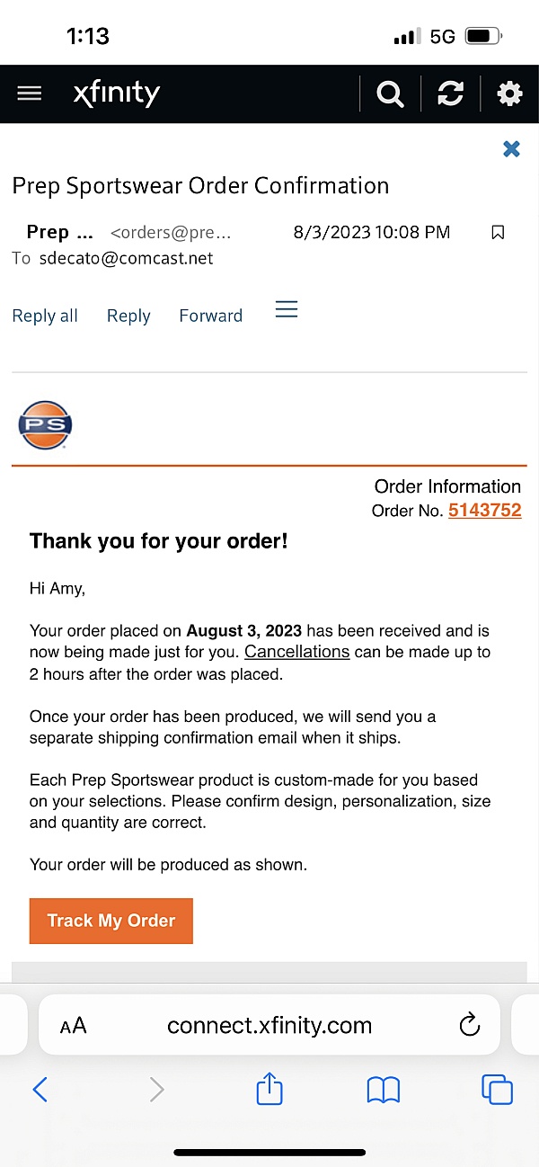This screenshot has width=539, height=1167.
Task: Open the Xfinity hamburger menu
Action: click(x=30, y=94)
